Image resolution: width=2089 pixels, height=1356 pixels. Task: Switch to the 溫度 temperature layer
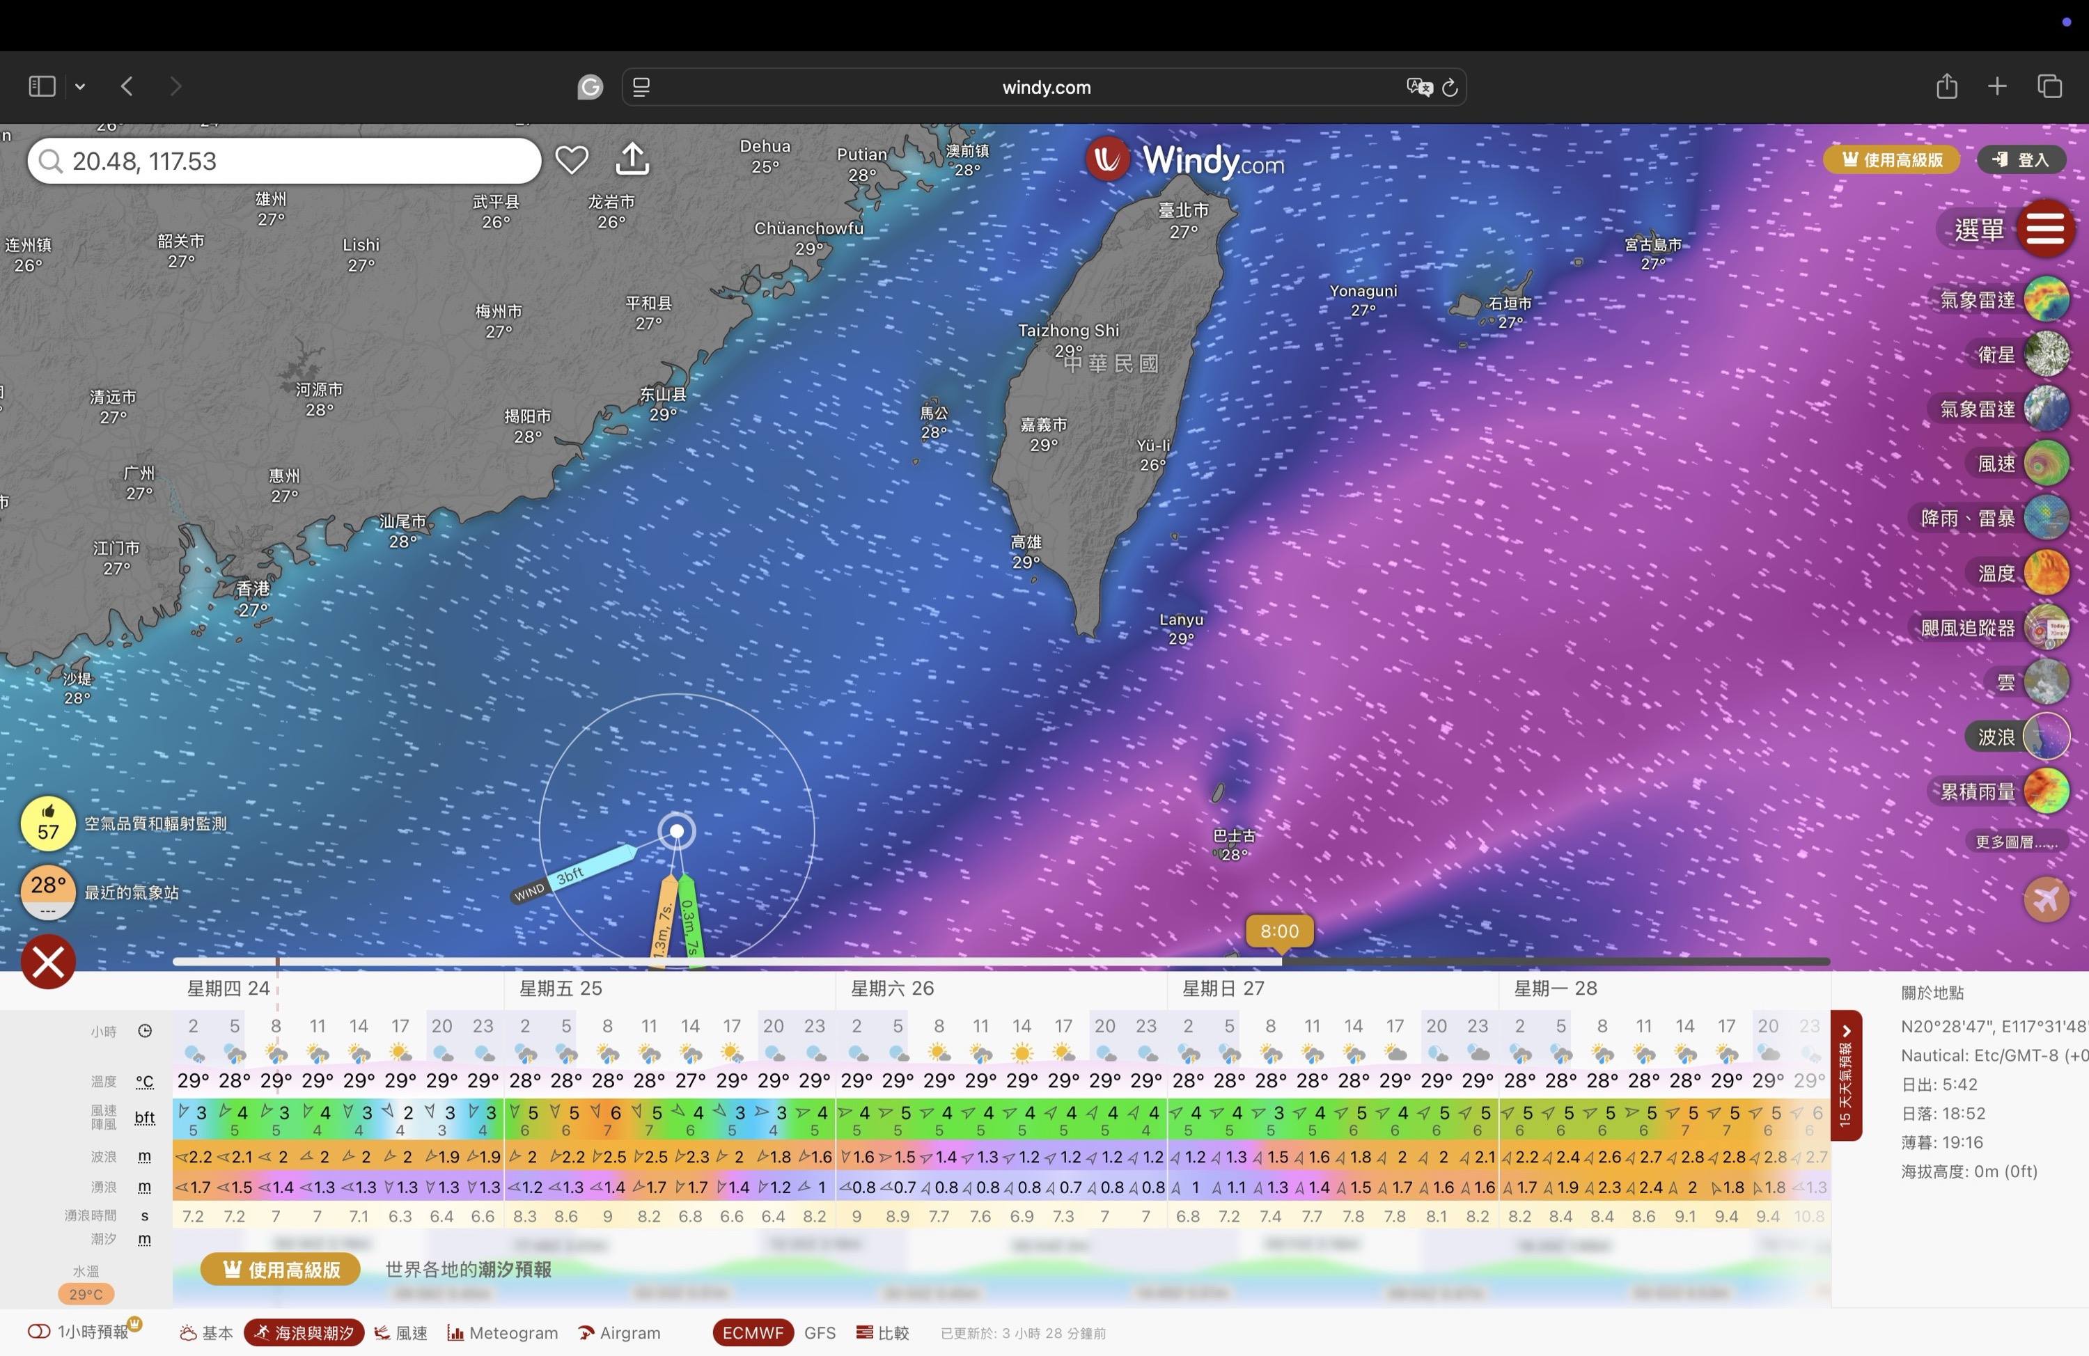click(2046, 572)
